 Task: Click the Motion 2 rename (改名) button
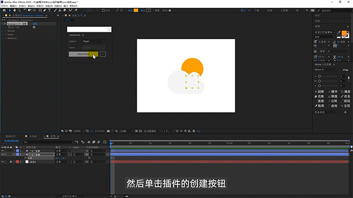point(345,96)
